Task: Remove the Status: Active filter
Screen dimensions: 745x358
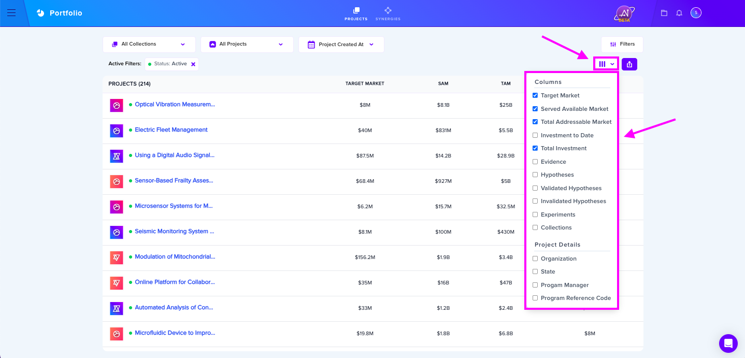Action: click(193, 64)
